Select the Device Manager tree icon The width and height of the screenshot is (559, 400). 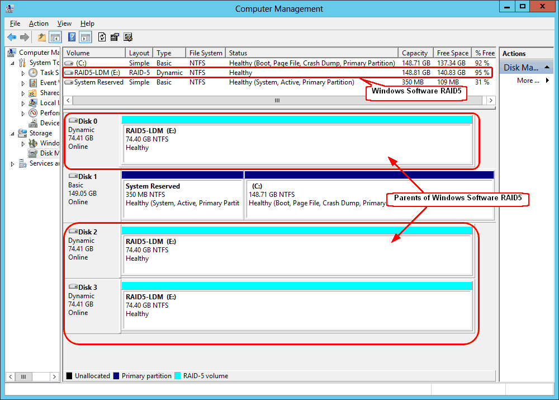click(33, 123)
